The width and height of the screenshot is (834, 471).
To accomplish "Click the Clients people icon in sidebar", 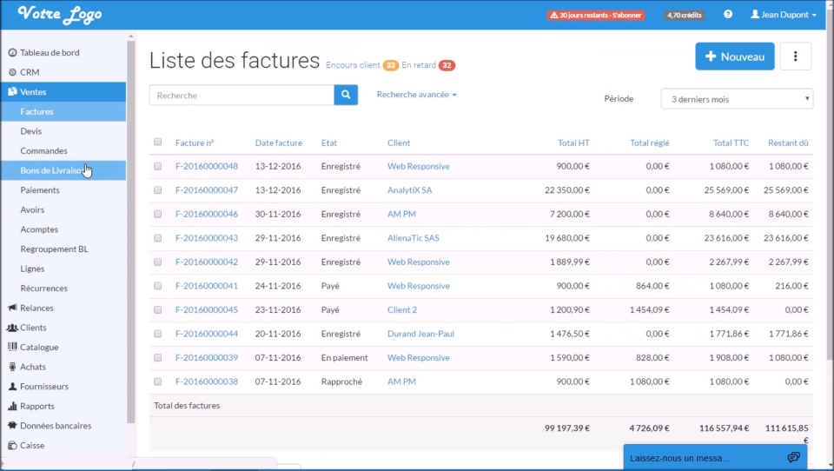I will click(12, 328).
